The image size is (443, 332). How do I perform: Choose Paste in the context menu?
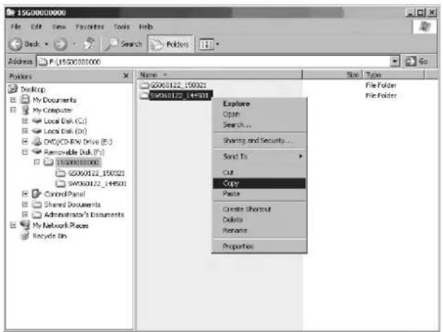pyautogui.click(x=259, y=194)
